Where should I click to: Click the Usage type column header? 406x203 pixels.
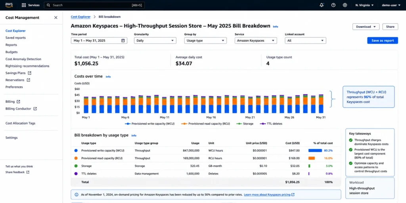(x=89, y=143)
